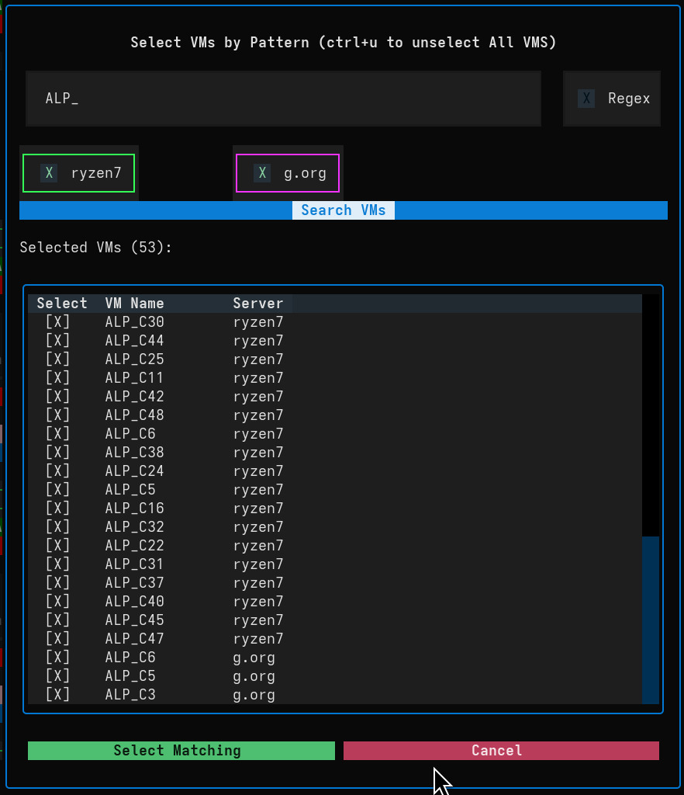This screenshot has width=684, height=795.
Task: Remove the g.org server filter chip
Action: 262,172
